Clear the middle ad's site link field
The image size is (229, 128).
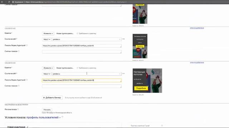pyautogui.click(x=120, y=39)
